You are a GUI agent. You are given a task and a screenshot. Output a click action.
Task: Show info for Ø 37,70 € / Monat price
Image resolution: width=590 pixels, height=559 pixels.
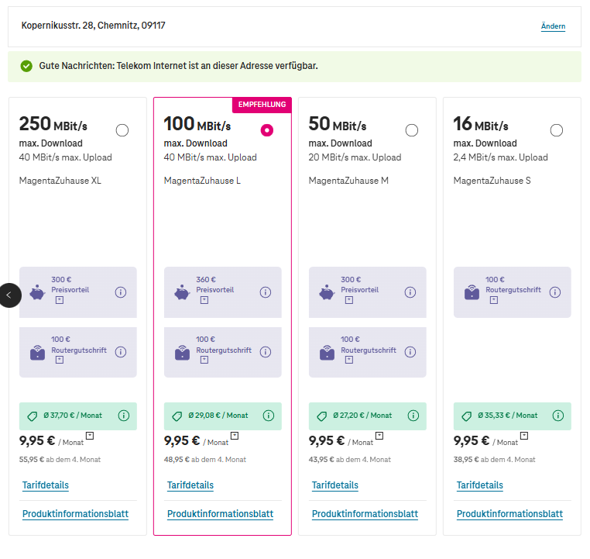coord(124,416)
